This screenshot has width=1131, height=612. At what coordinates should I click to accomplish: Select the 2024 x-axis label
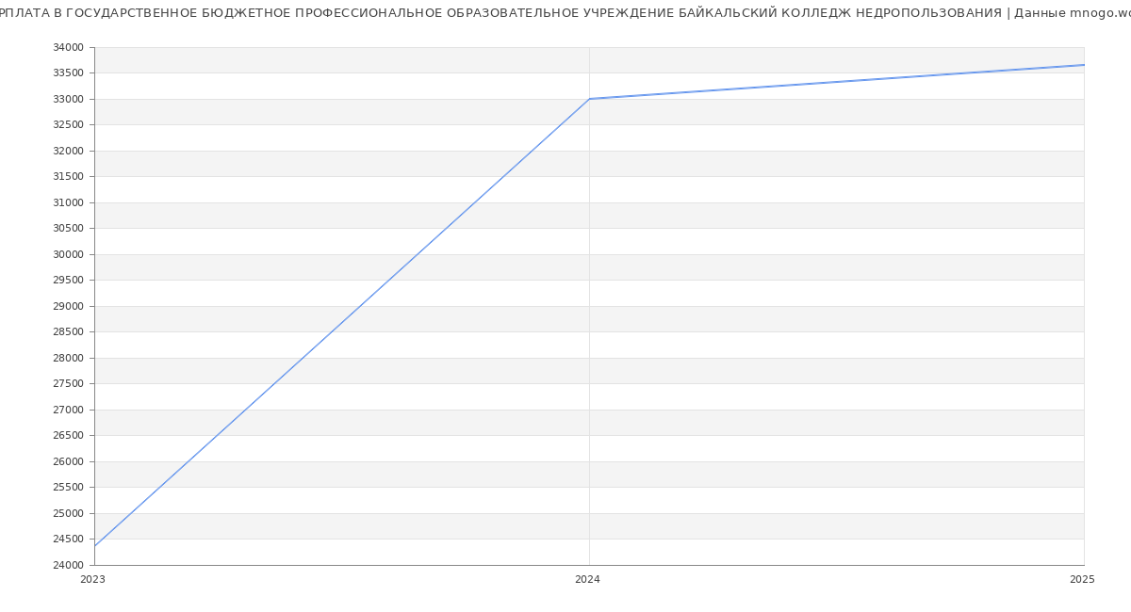587,580
